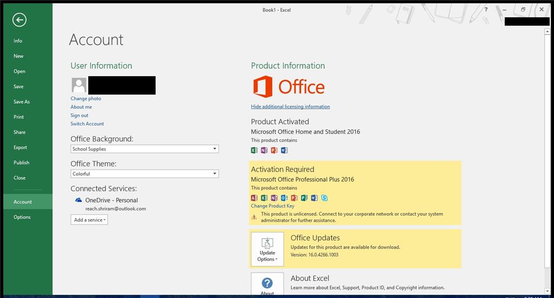Click the back arrow to return to workbook
This screenshot has width=554, height=298.
[x=19, y=20]
